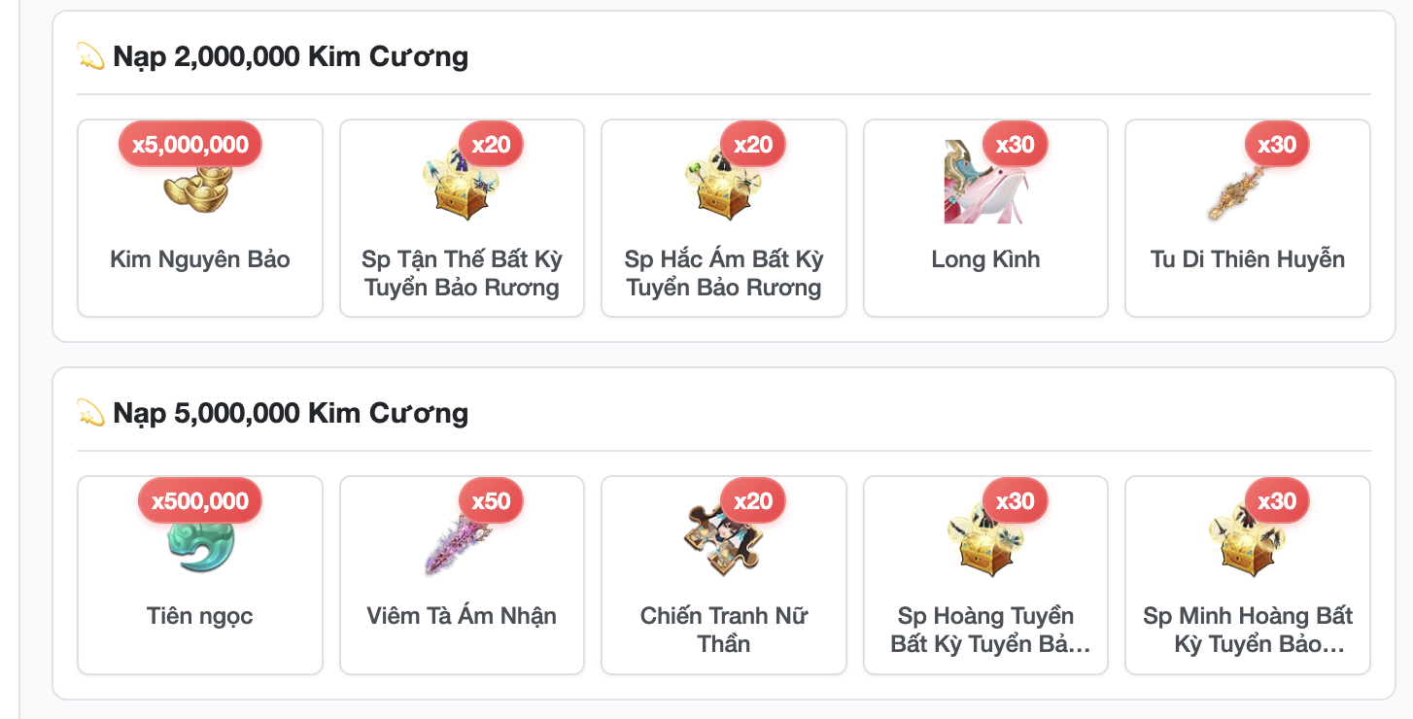The image size is (1413, 719).
Task: Click the Tiên ngọc item label
Action: (200, 616)
